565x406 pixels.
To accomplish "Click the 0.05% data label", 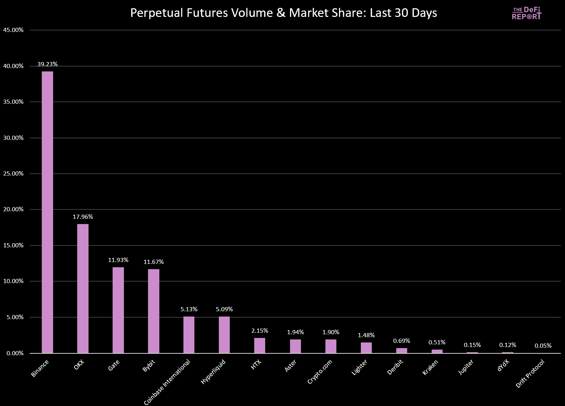I will [x=543, y=346].
